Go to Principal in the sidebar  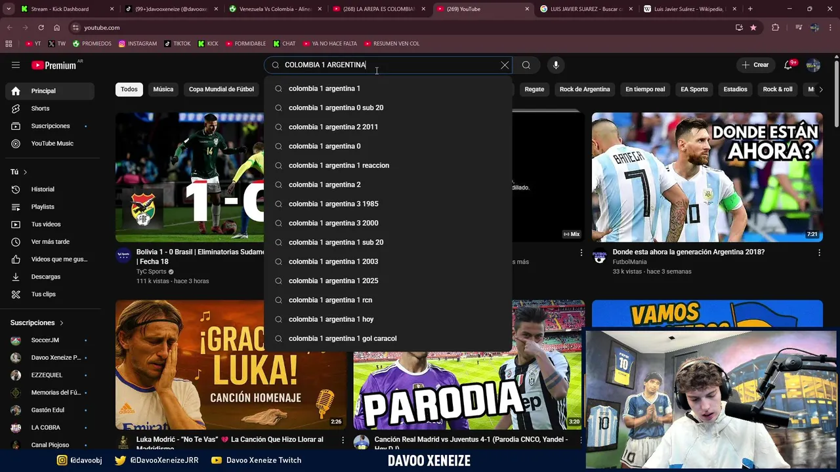[x=50, y=90]
